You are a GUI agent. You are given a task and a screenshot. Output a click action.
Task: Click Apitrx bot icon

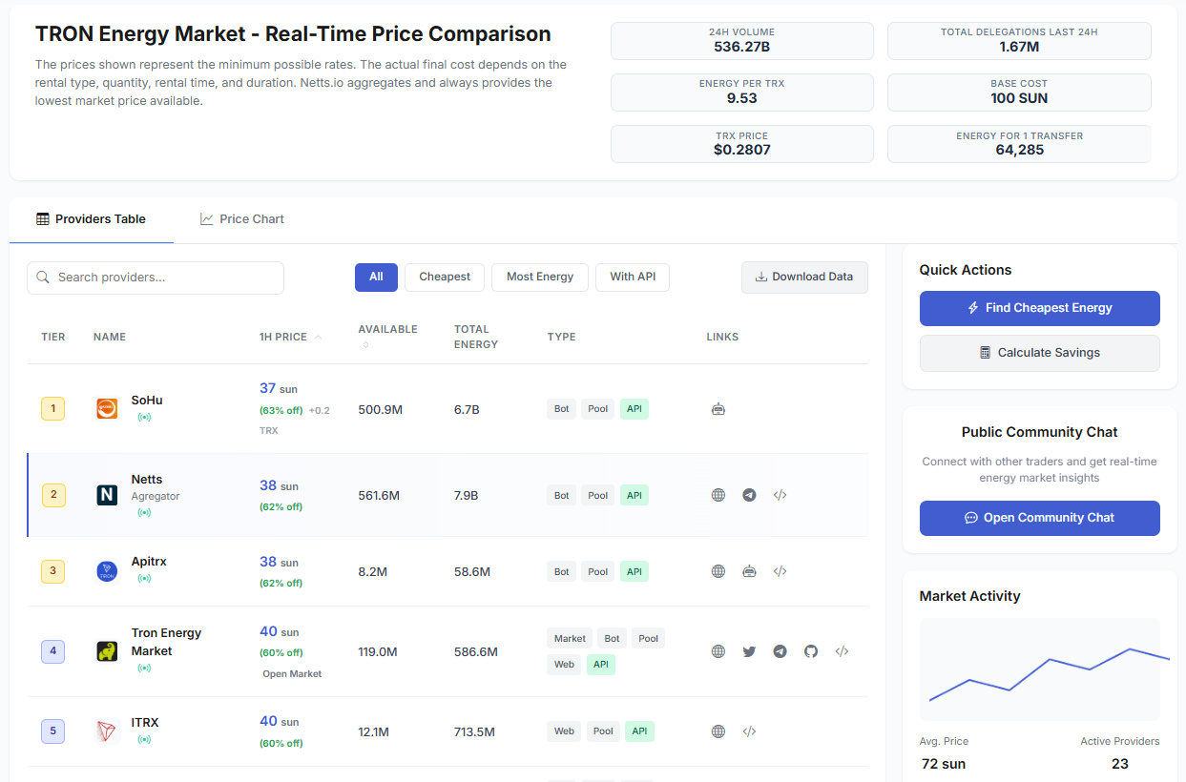click(x=749, y=571)
